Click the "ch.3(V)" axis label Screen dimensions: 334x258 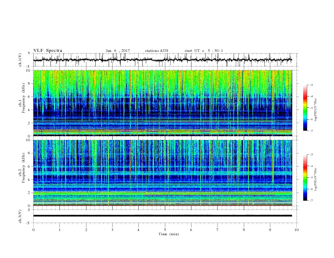click(20, 216)
